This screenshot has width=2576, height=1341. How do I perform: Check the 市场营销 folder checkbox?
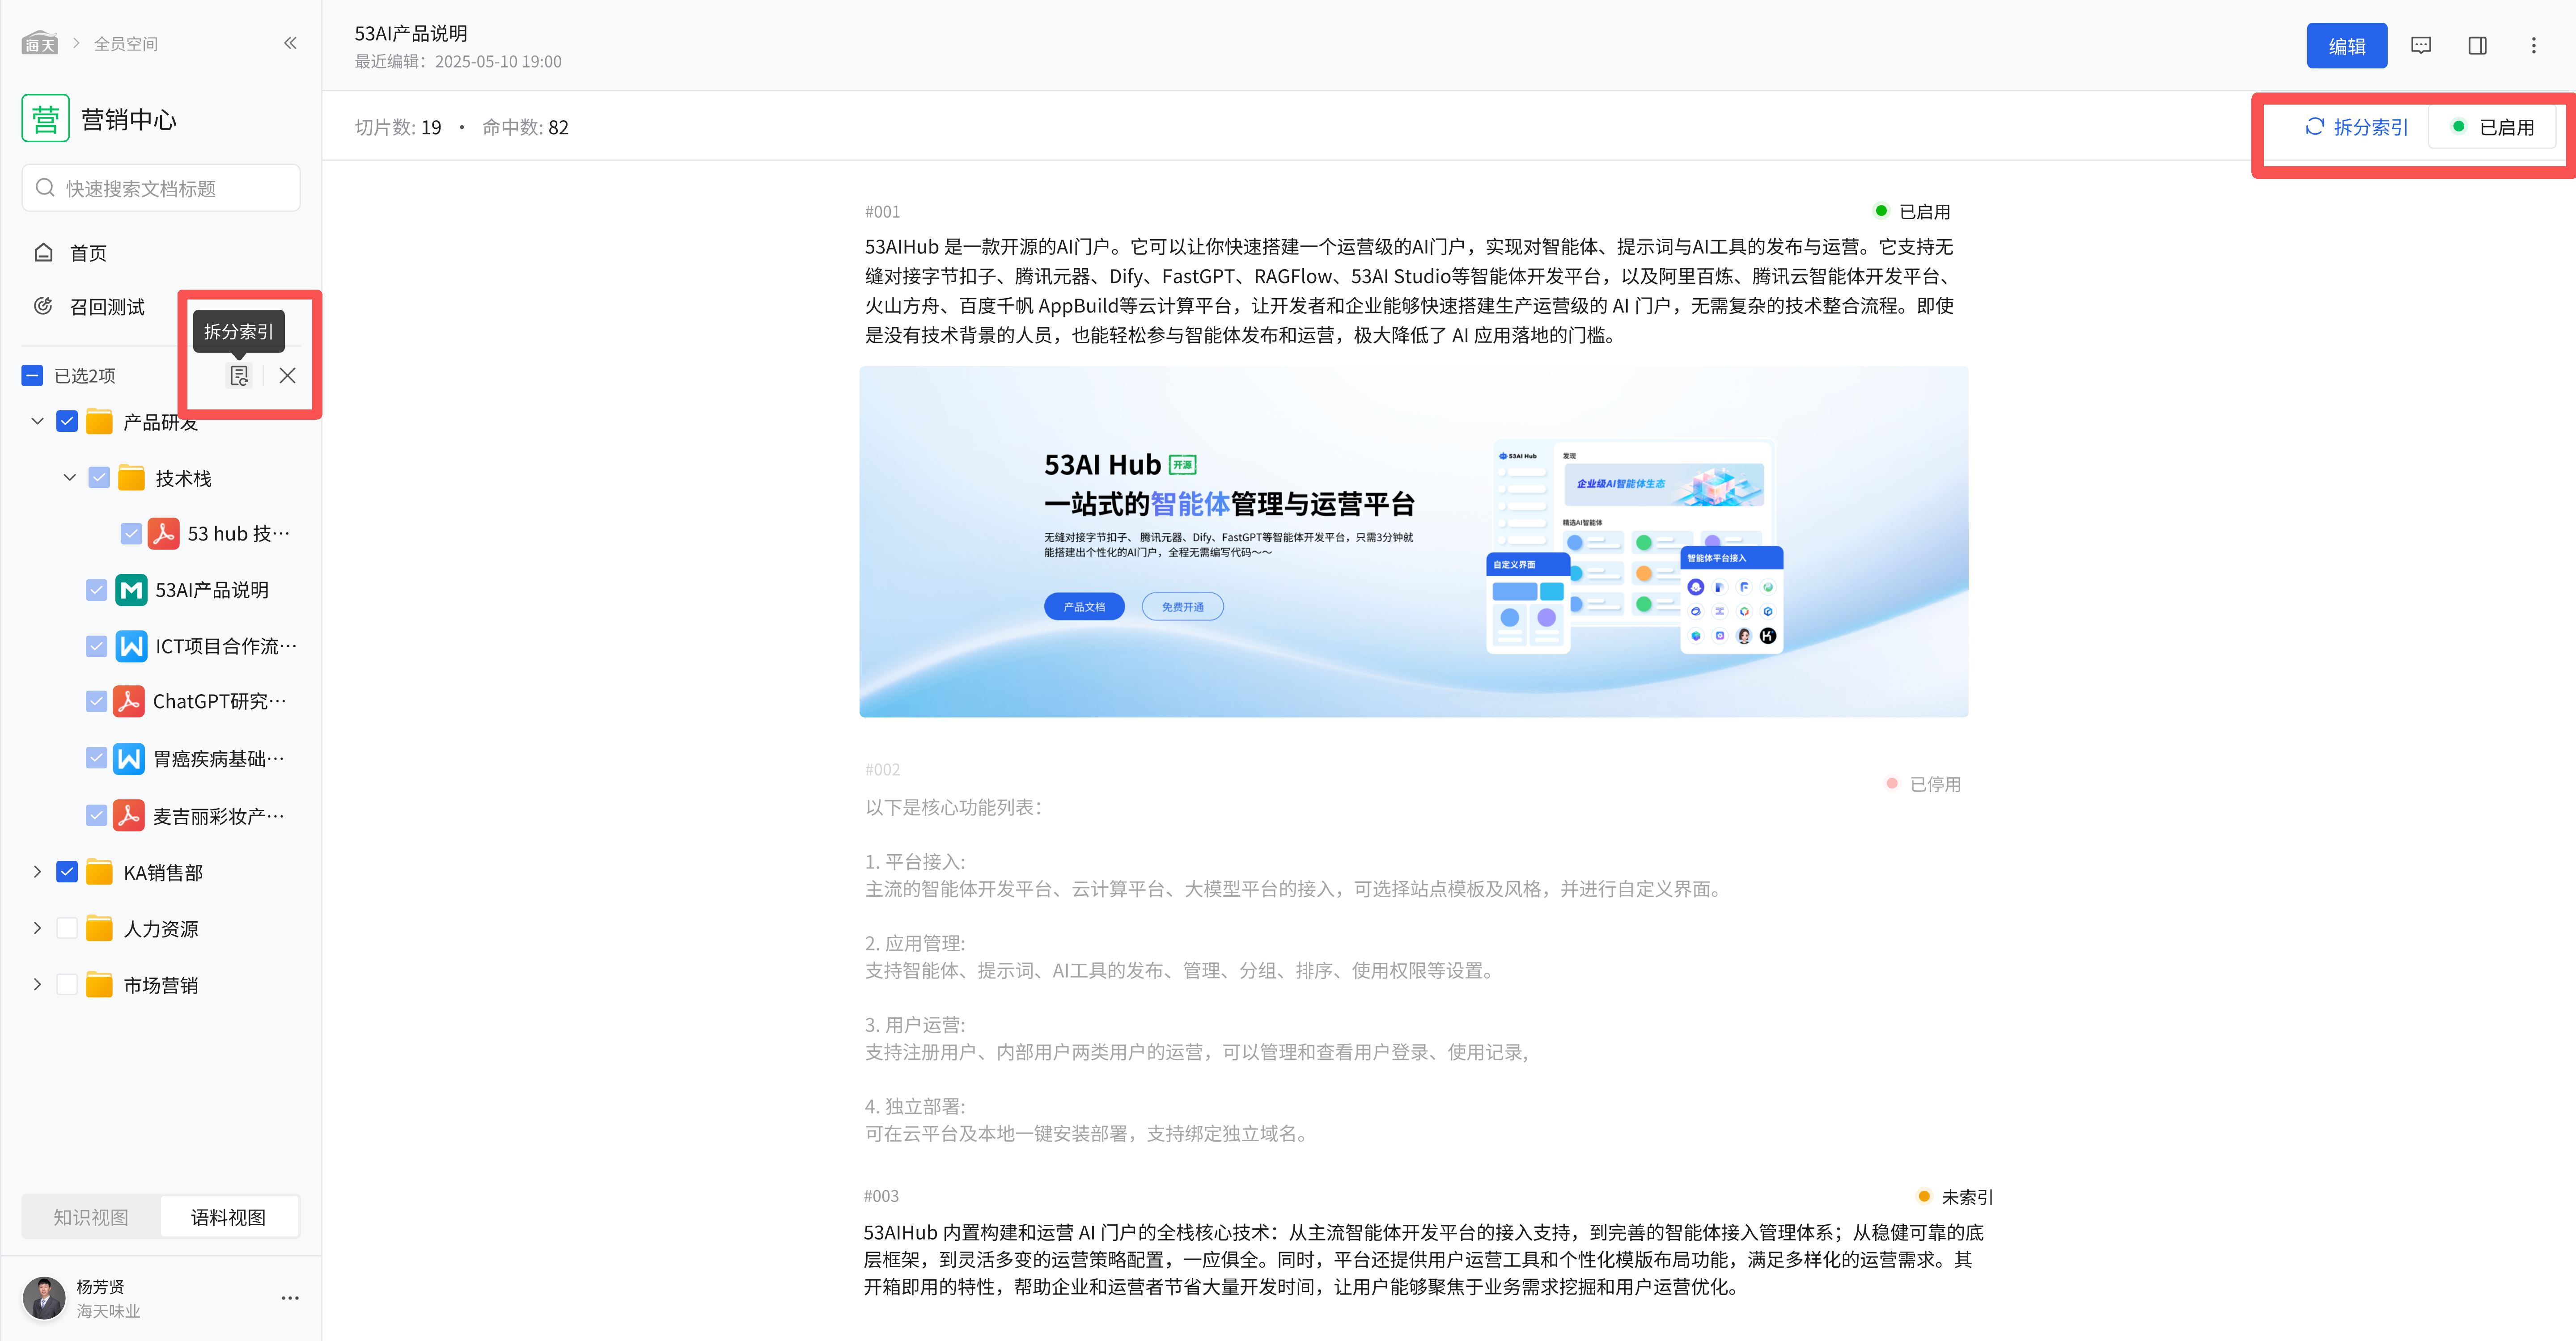(67, 984)
